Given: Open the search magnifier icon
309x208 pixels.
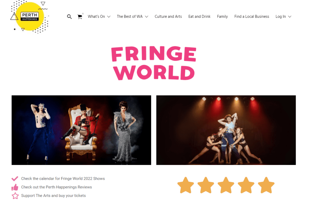Looking at the screenshot, I should [x=69, y=17].
